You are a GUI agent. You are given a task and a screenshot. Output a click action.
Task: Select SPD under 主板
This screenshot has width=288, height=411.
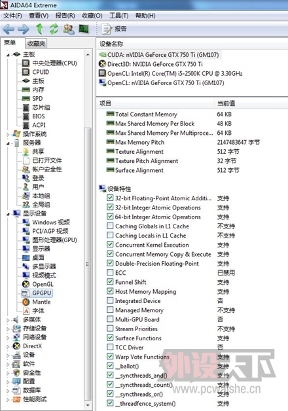[37, 99]
